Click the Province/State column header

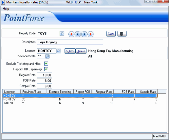coord(34,92)
